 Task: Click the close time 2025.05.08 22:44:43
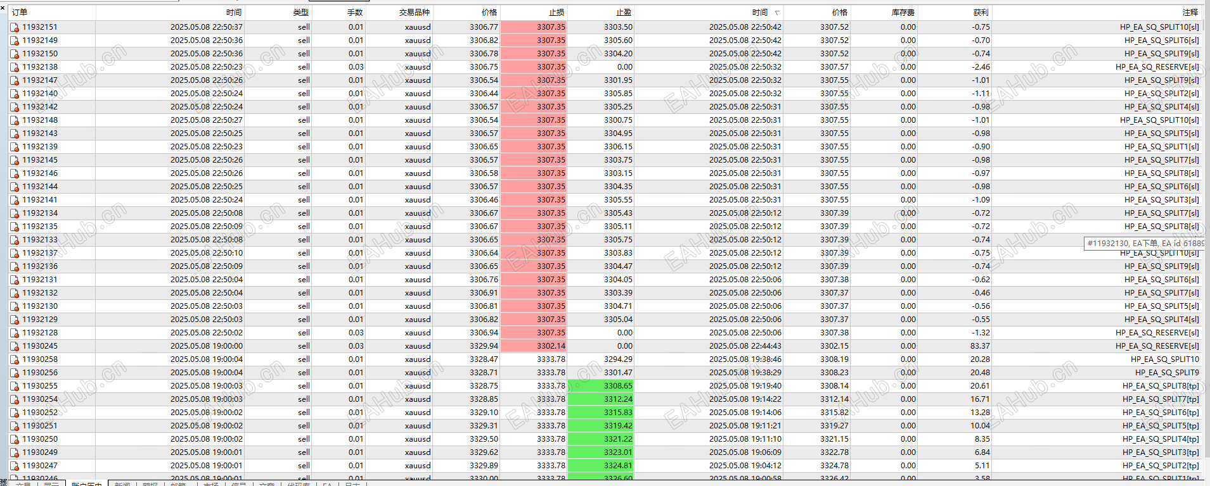click(x=745, y=346)
